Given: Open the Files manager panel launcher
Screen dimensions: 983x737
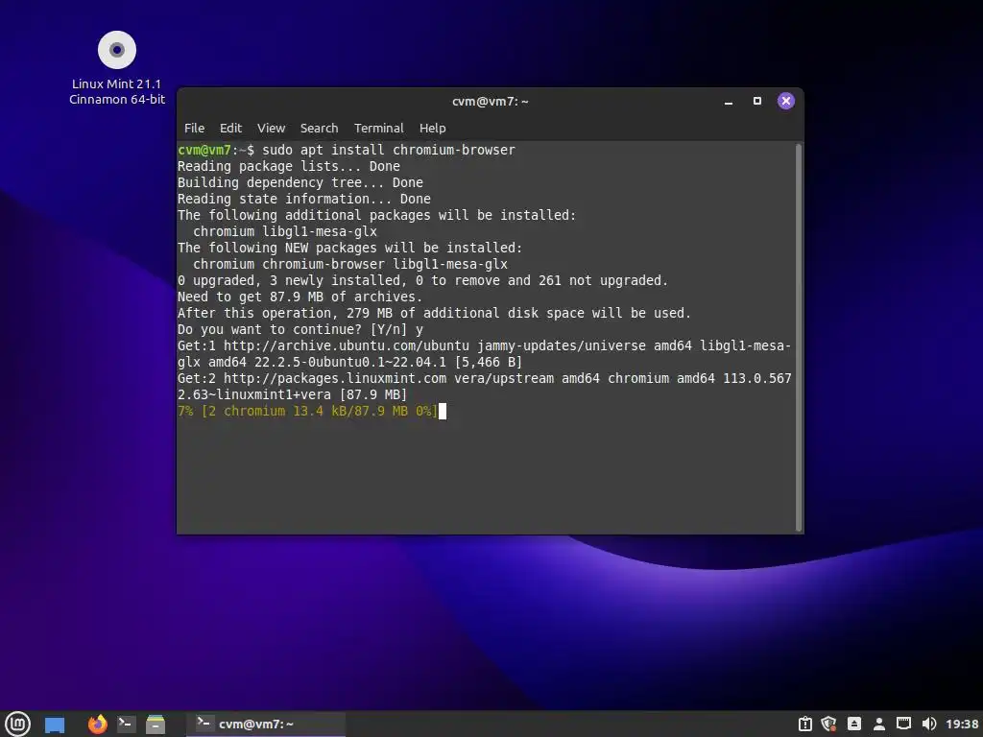Looking at the screenshot, I should (x=156, y=724).
